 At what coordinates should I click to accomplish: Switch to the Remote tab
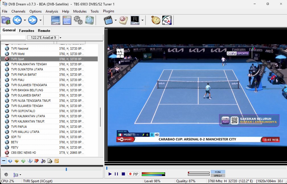[44, 31]
